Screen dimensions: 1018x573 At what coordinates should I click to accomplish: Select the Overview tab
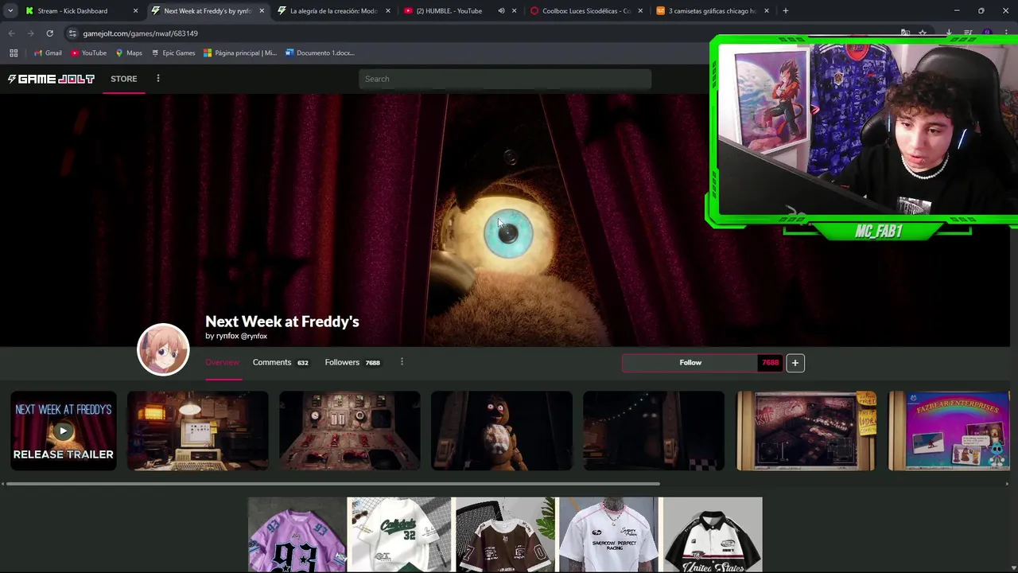point(222,362)
